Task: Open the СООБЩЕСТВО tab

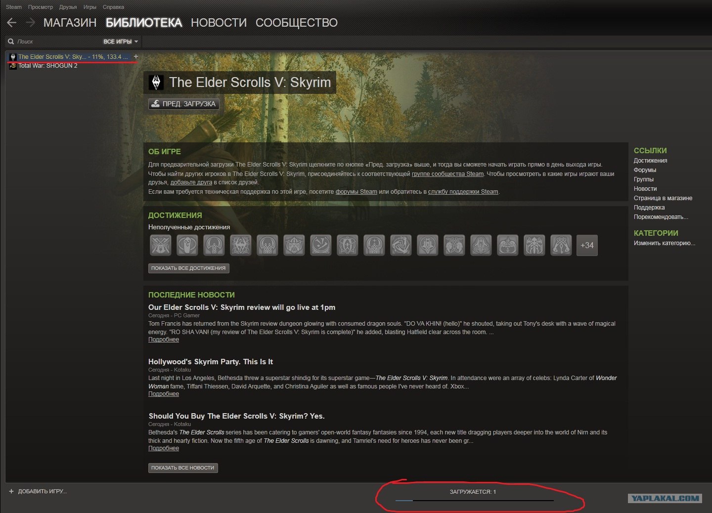Action: point(297,23)
